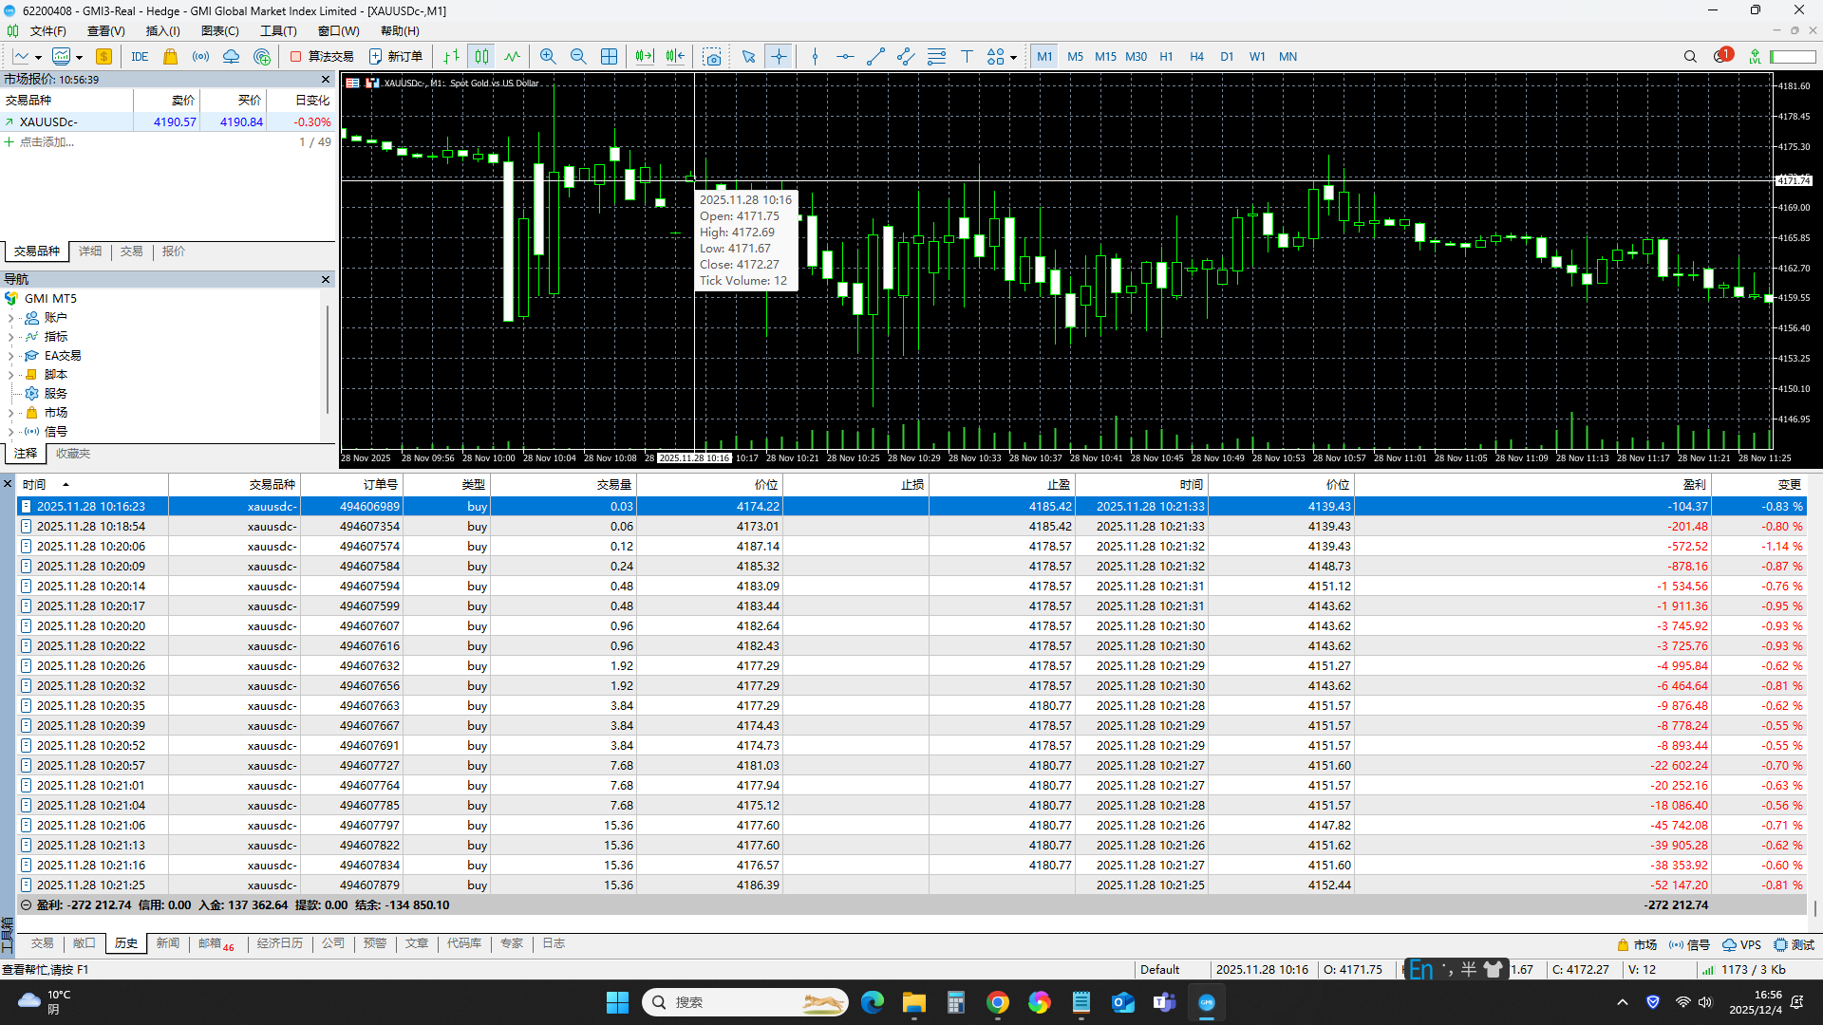Viewport: 1823px width, 1025px height.
Task: Toggle 算法交易 algo trading button
Action: [322, 57]
